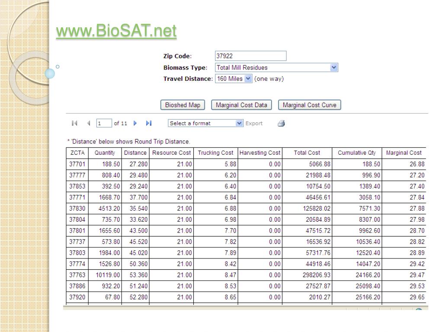Click the Marginal Cost Data button

click(x=241, y=105)
